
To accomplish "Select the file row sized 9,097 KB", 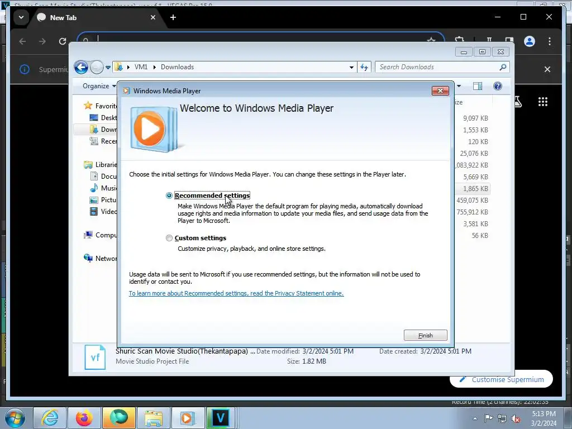I will 472,118.
